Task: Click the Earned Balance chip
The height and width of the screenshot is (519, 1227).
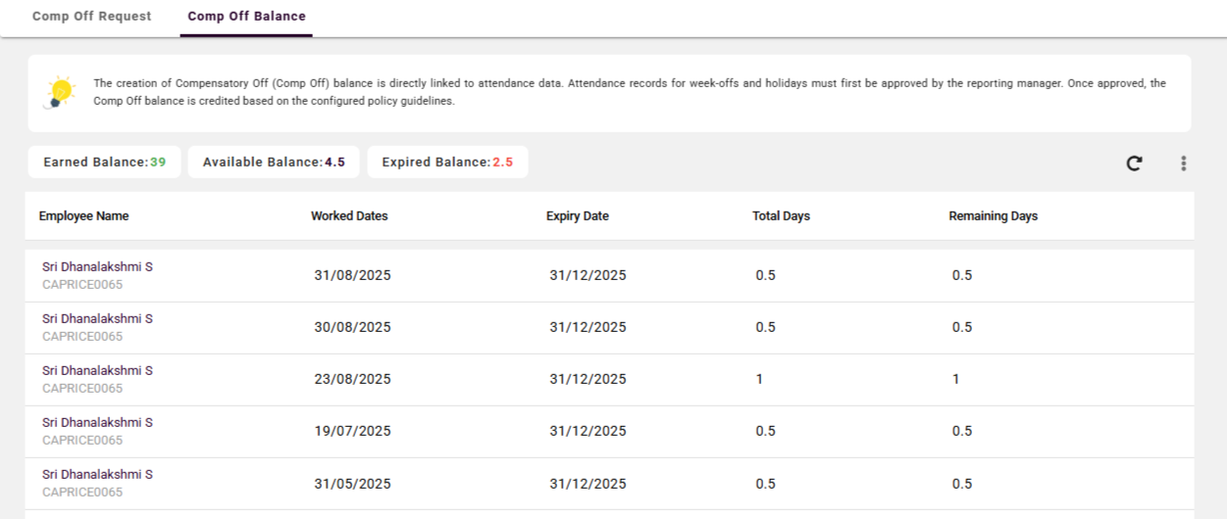Action: [x=104, y=163]
